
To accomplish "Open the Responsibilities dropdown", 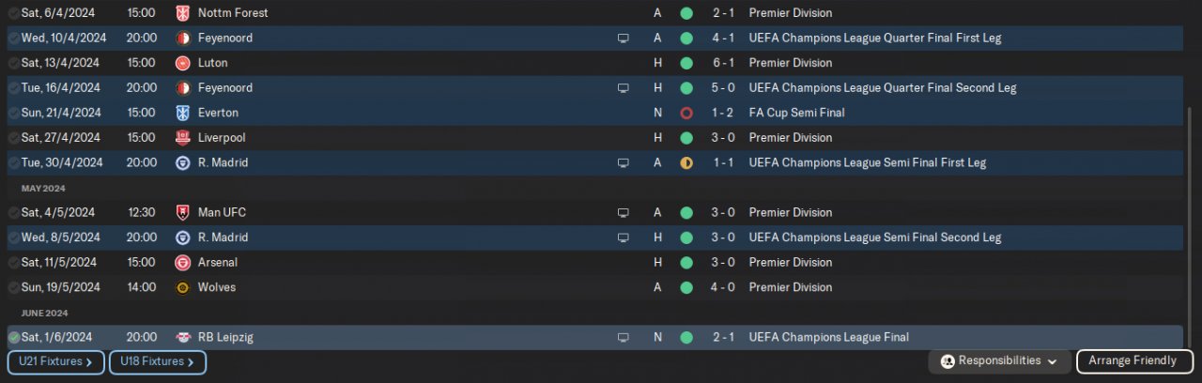I will [999, 361].
